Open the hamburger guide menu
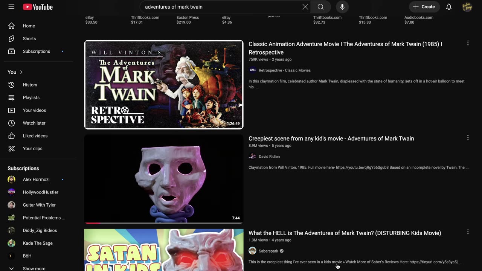Viewport: 482px width, 271px height. tap(11, 7)
